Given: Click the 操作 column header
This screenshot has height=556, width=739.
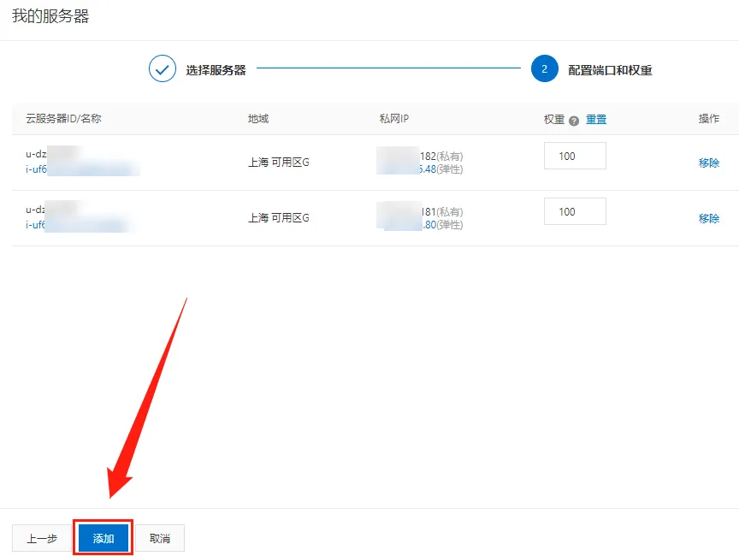Looking at the screenshot, I should 709,119.
